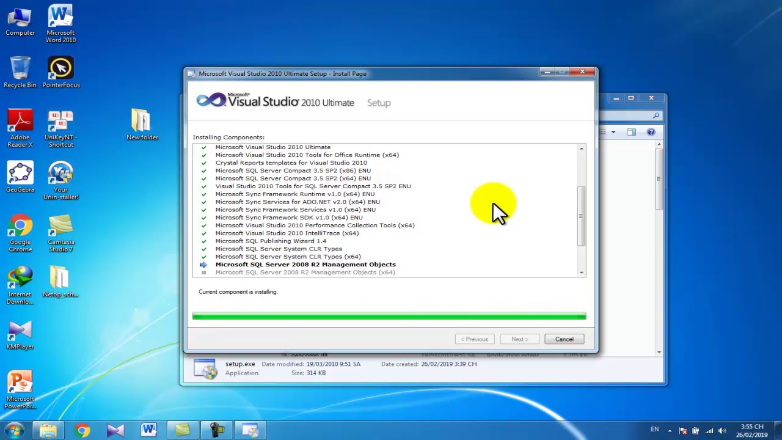Click the Explorer window vertical scrollbar

(x=659, y=179)
